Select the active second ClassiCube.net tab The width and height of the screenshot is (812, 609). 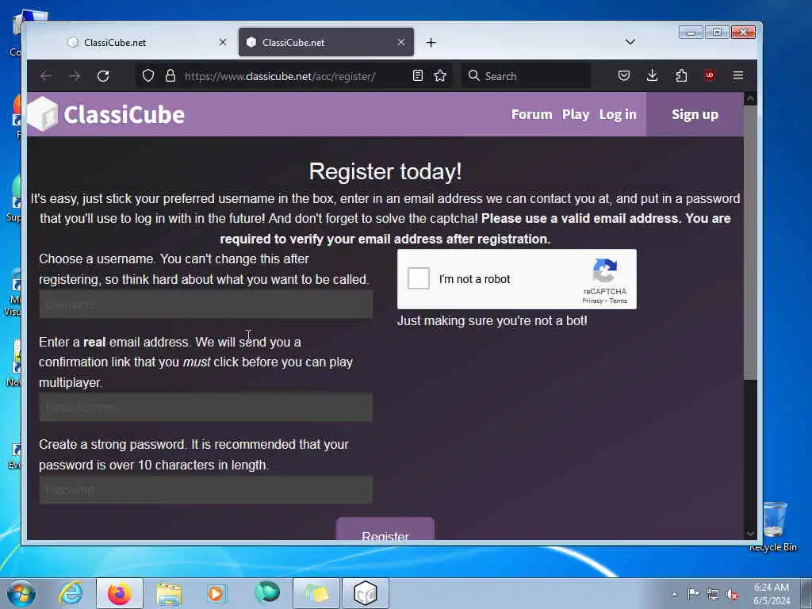326,43
